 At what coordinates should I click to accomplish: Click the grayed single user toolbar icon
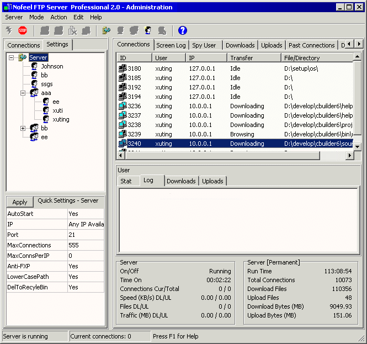[x=120, y=30]
